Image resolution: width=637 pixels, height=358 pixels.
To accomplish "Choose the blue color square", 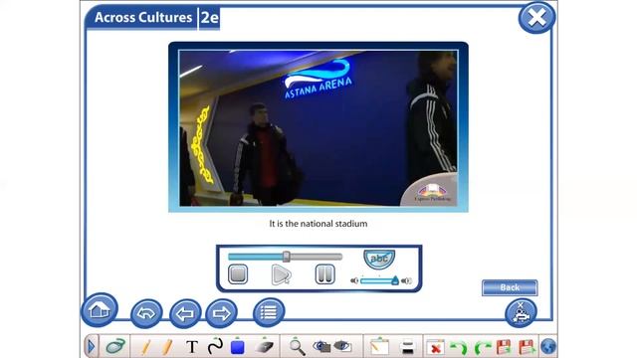I will (238, 347).
